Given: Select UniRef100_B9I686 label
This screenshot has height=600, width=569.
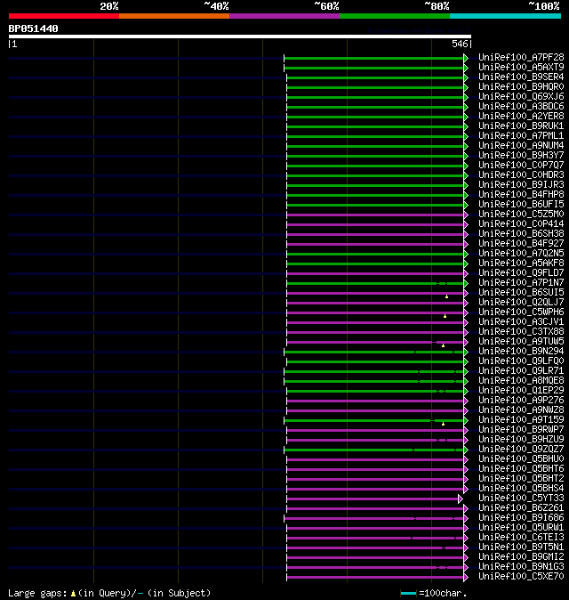Looking at the screenshot, I should [x=521, y=518].
